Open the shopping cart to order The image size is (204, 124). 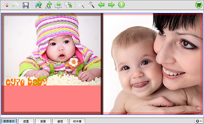(199, 5)
